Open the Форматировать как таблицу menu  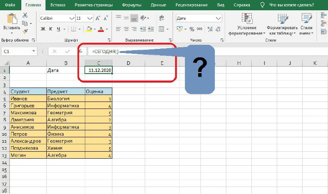click(x=282, y=24)
